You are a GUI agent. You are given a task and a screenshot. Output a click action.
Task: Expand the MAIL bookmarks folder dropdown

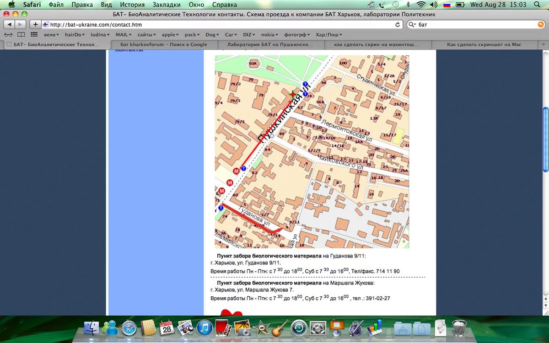tap(123, 35)
